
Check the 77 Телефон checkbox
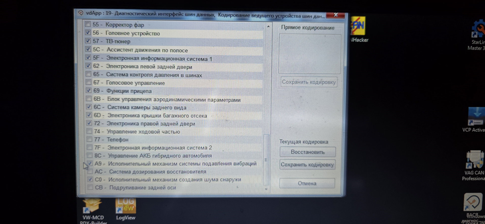(x=89, y=139)
